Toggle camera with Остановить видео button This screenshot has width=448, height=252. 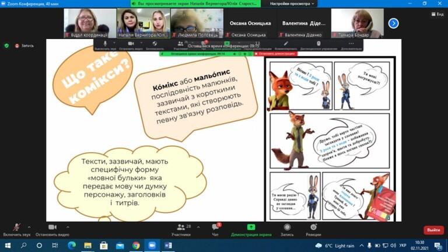52,230
